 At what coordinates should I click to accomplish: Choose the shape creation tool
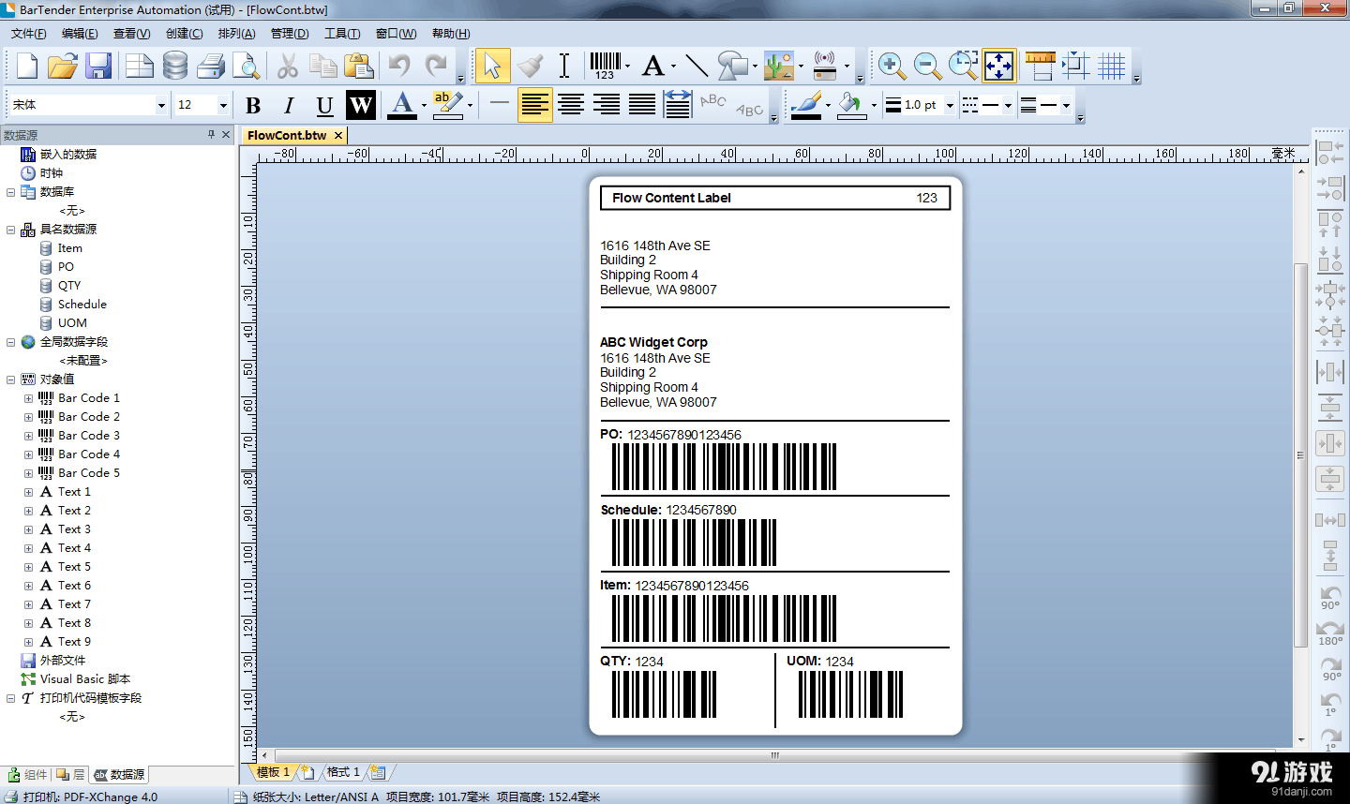(732, 66)
